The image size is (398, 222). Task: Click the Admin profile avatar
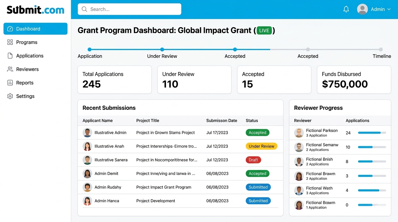tap(362, 9)
